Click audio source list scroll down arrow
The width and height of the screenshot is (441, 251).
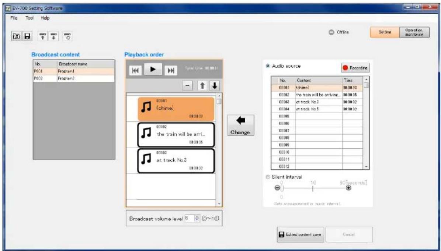pyautogui.click(x=366, y=166)
